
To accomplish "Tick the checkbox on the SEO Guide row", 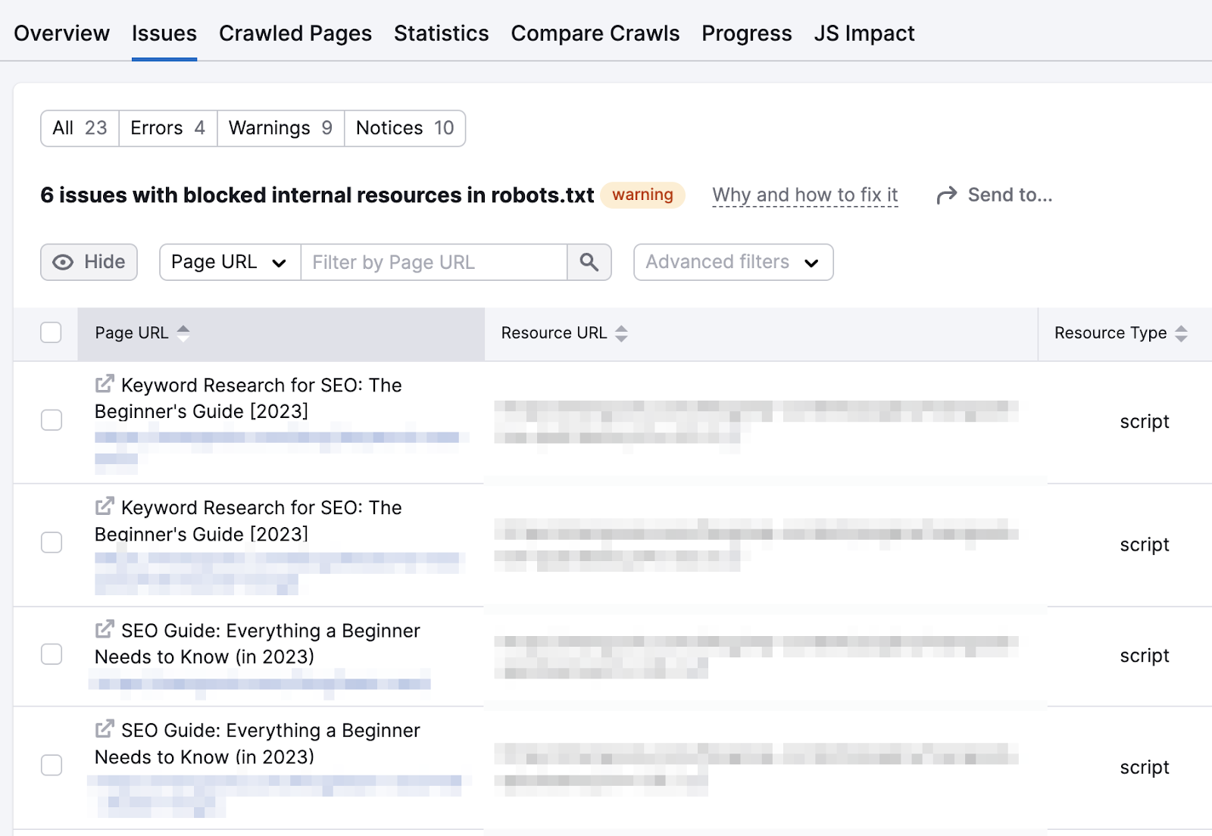I will [x=51, y=654].
